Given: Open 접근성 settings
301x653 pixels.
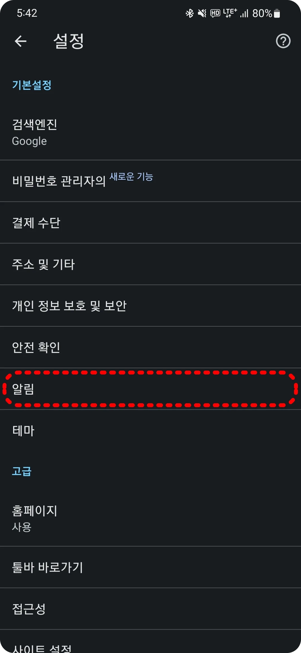Looking at the screenshot, I should pyautogui.click(x=151, y=609).
